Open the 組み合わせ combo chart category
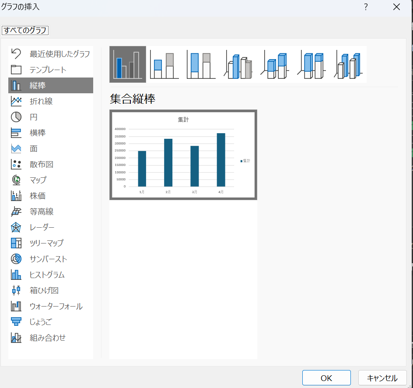413x388 pixels. point(47,338)
